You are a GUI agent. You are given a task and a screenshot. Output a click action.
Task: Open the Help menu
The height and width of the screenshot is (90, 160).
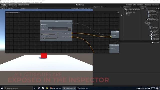41,3
